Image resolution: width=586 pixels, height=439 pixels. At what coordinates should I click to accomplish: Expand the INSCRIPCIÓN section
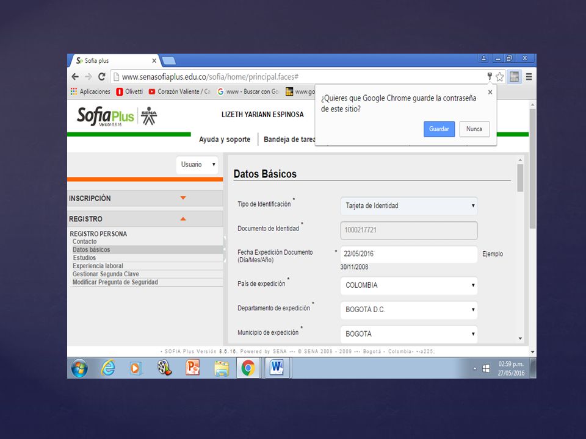145,198
